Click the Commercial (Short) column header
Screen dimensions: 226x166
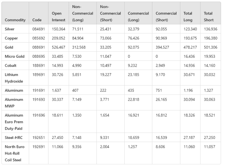[166, 17]
